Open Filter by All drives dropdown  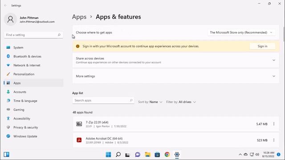[x=181, y=102]
